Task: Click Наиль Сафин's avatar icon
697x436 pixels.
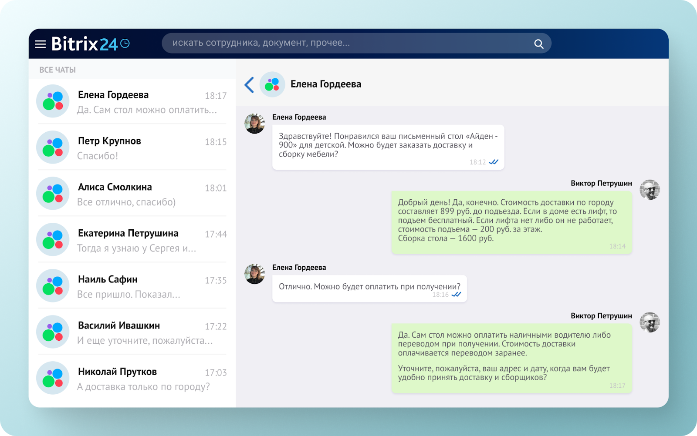Action: pyautogui.click(x=53, y=285)
